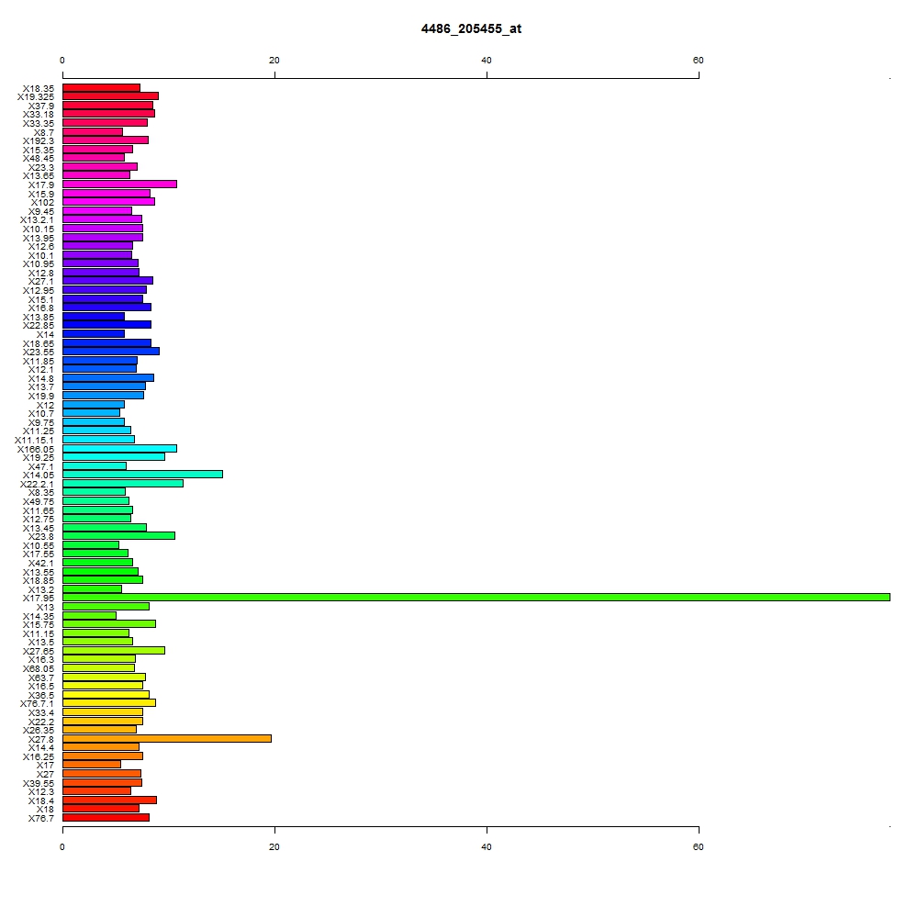The width and height of the screenshot is (918, 918).
Task: Click the 60 tick on bottom axis
Action: [698, 847]
